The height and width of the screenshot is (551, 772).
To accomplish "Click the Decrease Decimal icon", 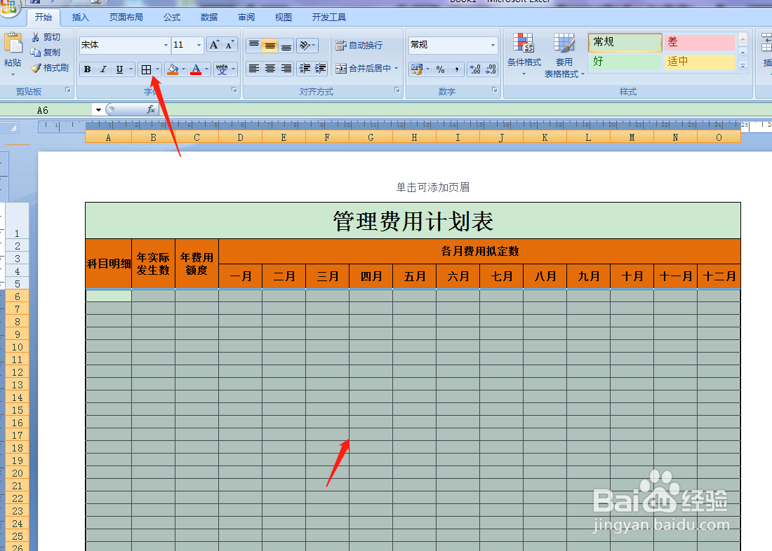I will click(491, 69).
